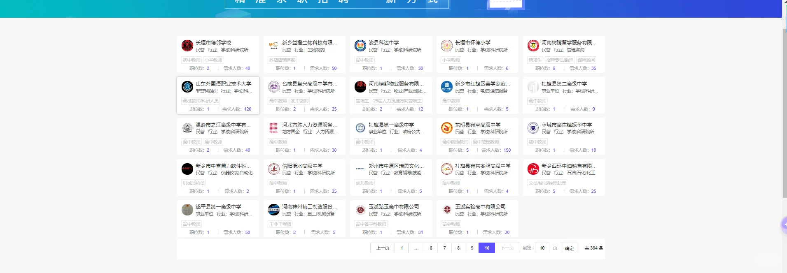Click the 玉溪弘玉高中有限公司 logo
Viewport: 787px width, 273px height.
[360, 210]
